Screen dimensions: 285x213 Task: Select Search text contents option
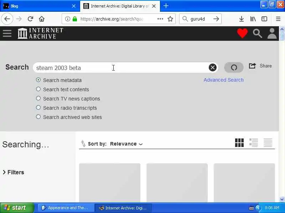pos(38,89)
